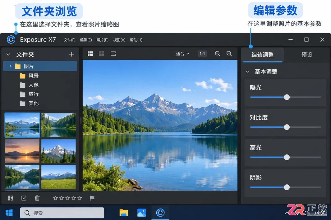
Task: Add a new folder with plus icon
Action: tap(71, 54)
